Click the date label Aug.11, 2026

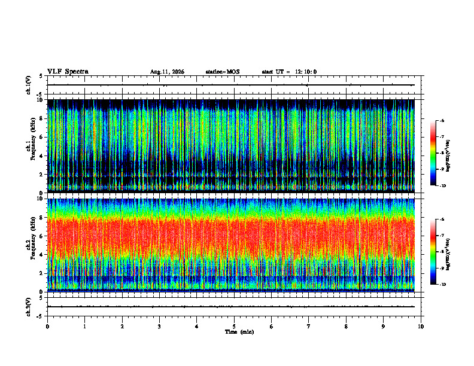tap(167, 72)
